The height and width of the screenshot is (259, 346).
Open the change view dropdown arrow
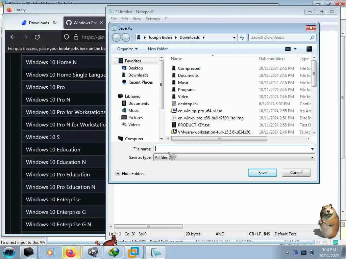[x=295, y=49]
